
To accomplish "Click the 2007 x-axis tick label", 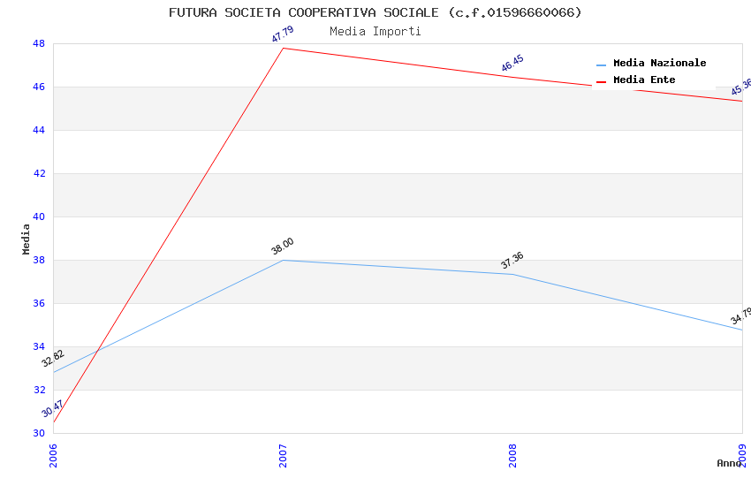I will pos(283,456).
